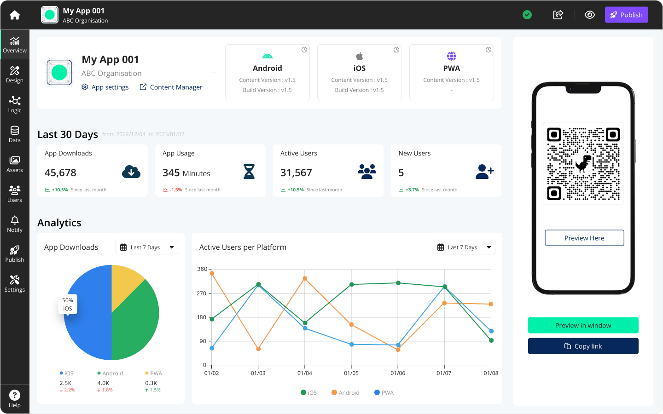
Task: Go to the Home icon
Action: [x=15, y=15]
